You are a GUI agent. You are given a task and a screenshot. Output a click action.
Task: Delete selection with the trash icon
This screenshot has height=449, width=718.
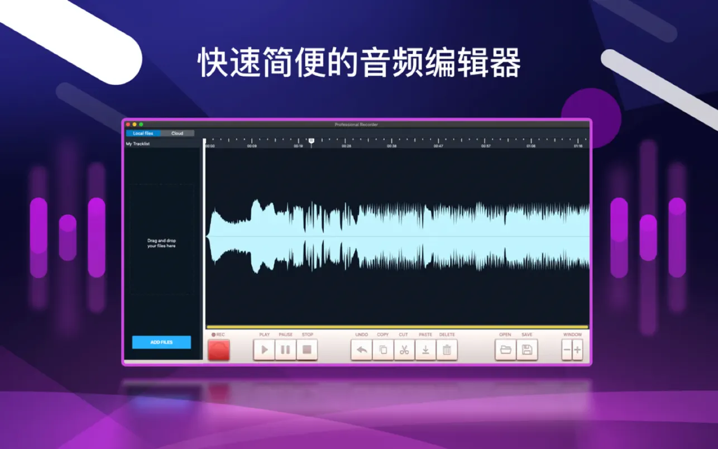click(447, 350)
